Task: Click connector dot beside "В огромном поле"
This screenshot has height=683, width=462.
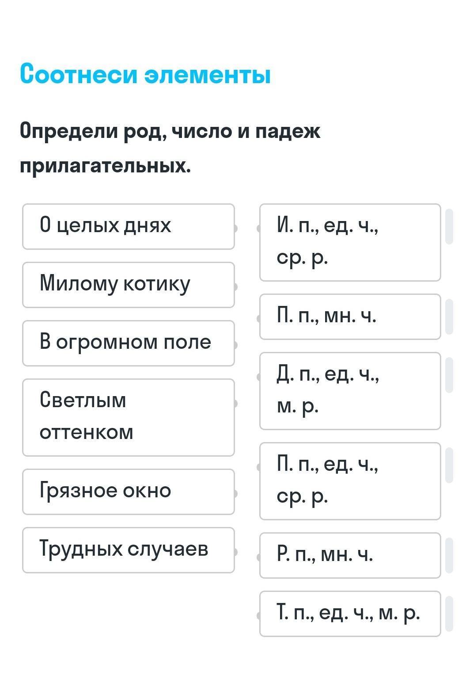Action: tap(235, 345)
